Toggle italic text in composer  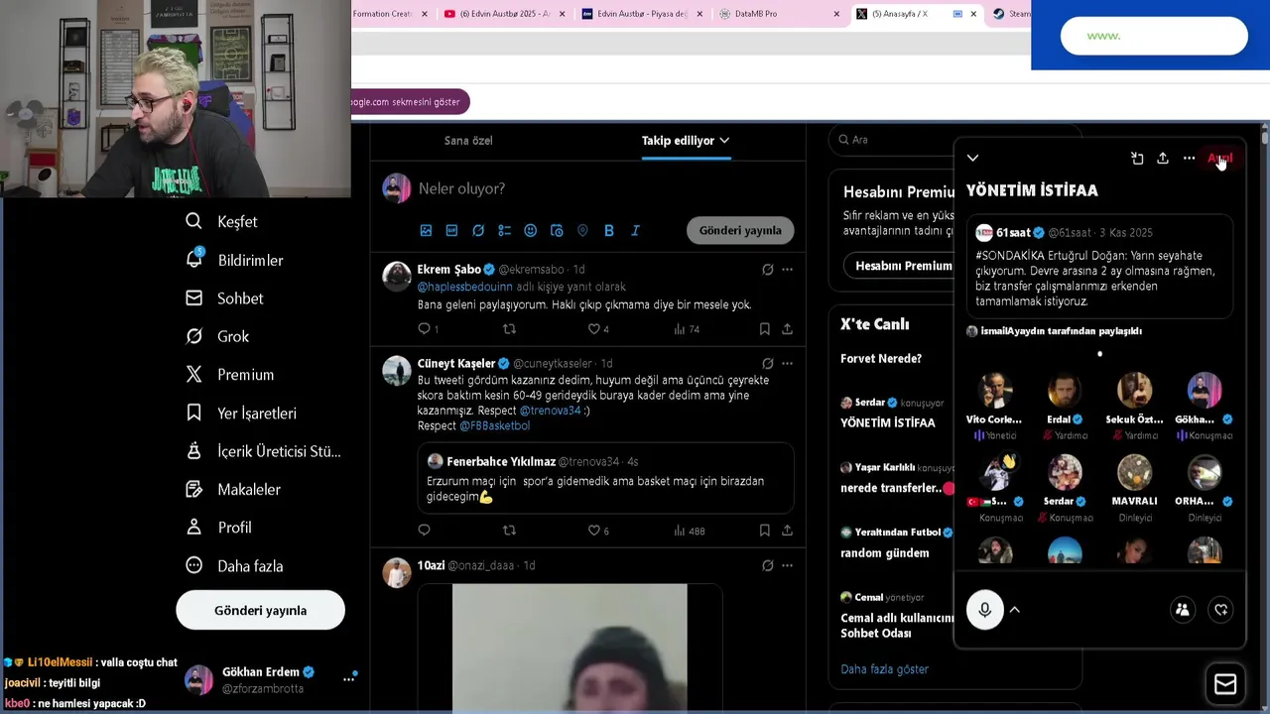[x=635, y=230]
